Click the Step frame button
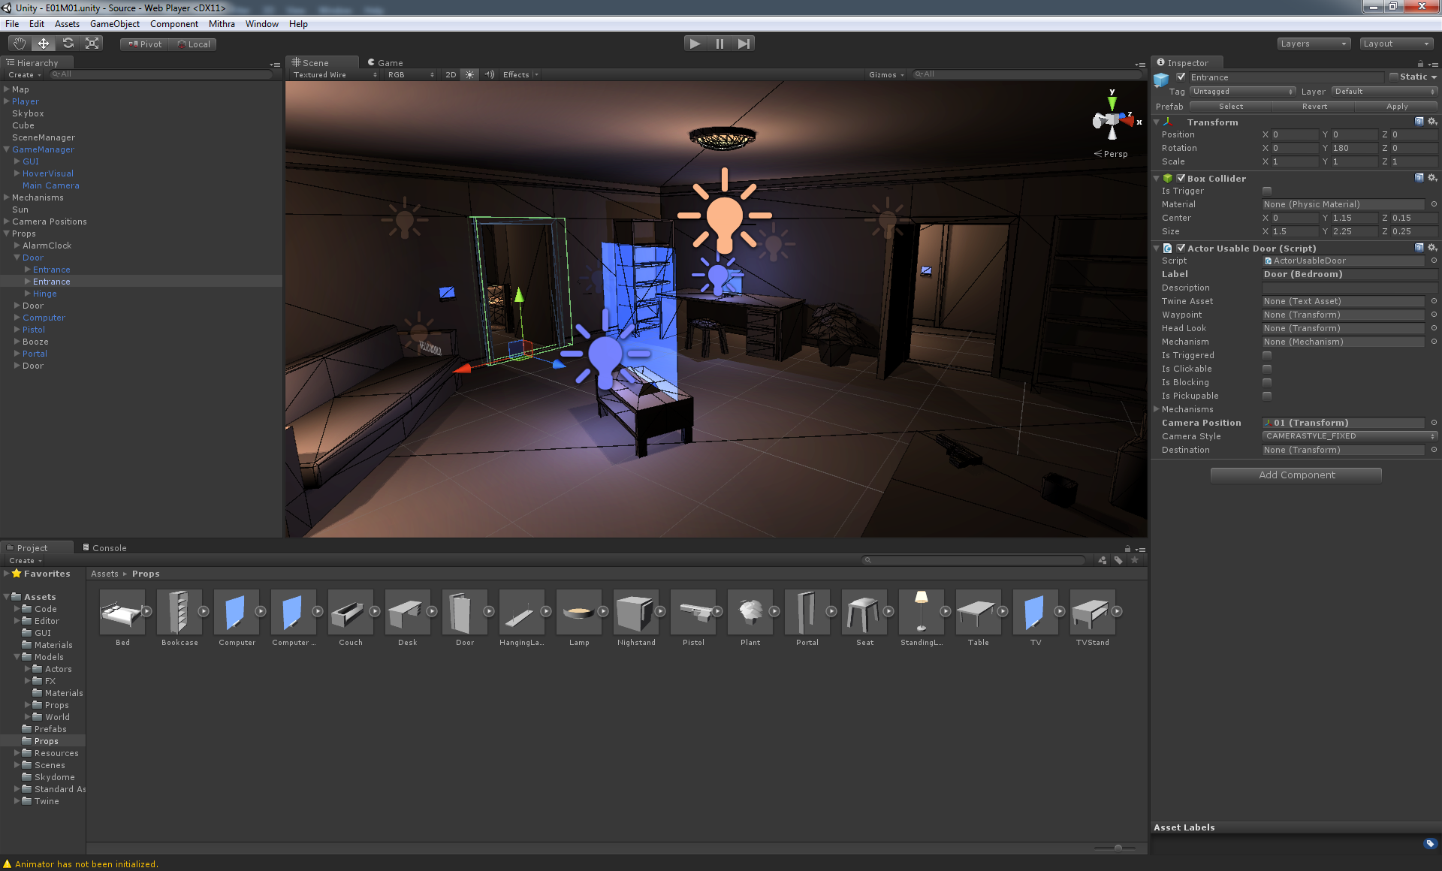The height and width of the screenshot is (871, 1442). (x=744, y=44)
